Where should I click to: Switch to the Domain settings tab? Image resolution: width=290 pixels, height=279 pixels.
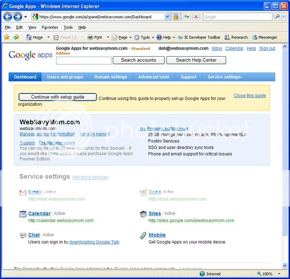111,77
